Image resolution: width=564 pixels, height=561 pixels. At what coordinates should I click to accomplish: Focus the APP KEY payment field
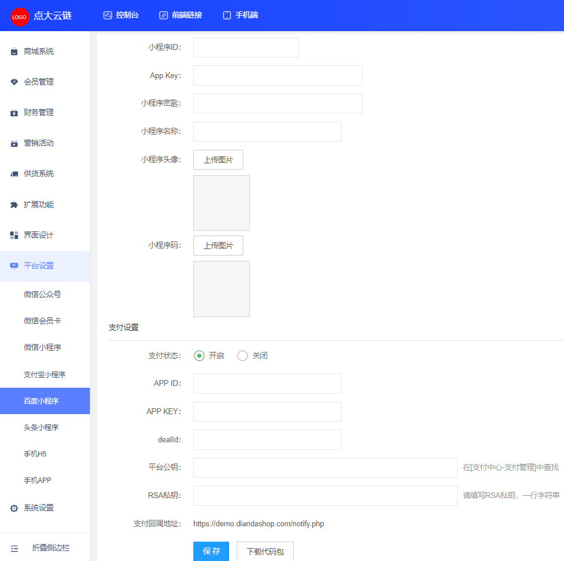point(267,412)
